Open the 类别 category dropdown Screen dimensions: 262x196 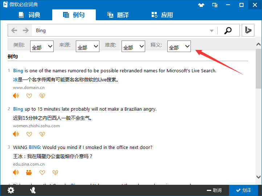point(42,46)
